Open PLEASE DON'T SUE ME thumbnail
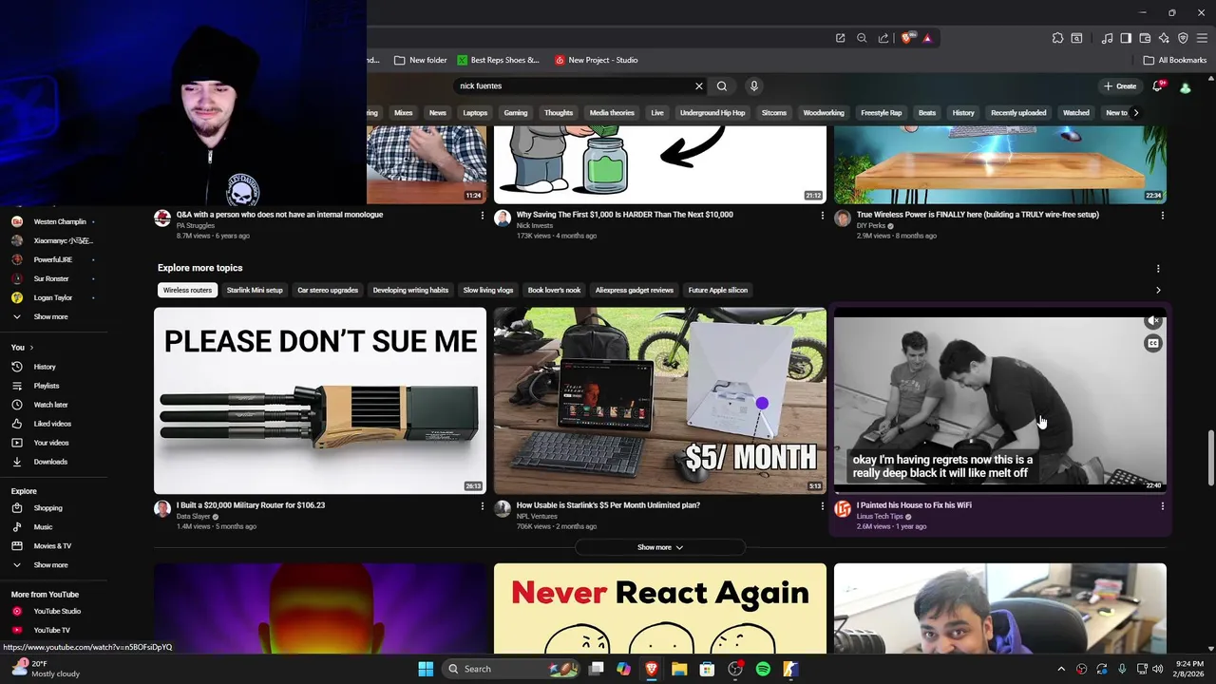The image size is (1216, 684). 320,400
